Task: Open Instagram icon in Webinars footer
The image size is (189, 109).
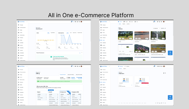Action: [x=165, y=103]
